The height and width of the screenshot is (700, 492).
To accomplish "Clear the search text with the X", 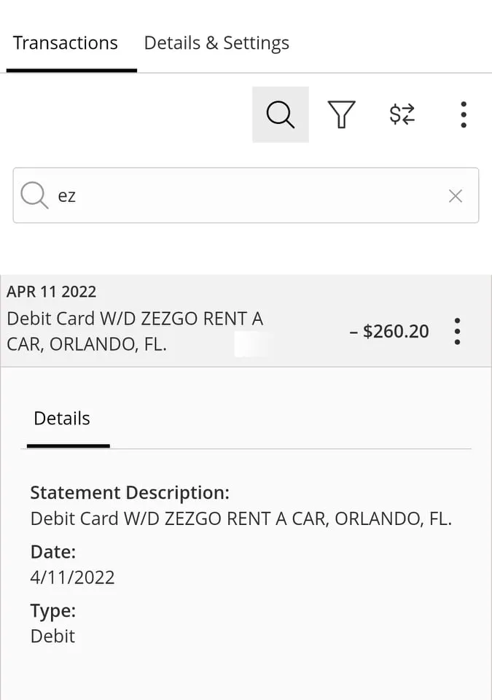I will (x=456, y=195).
